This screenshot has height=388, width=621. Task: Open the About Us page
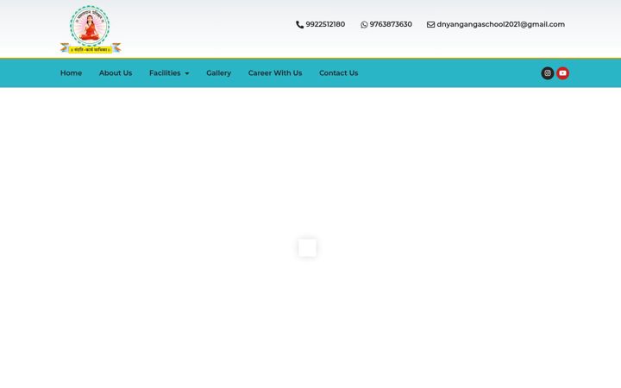(x=116, y=73)
